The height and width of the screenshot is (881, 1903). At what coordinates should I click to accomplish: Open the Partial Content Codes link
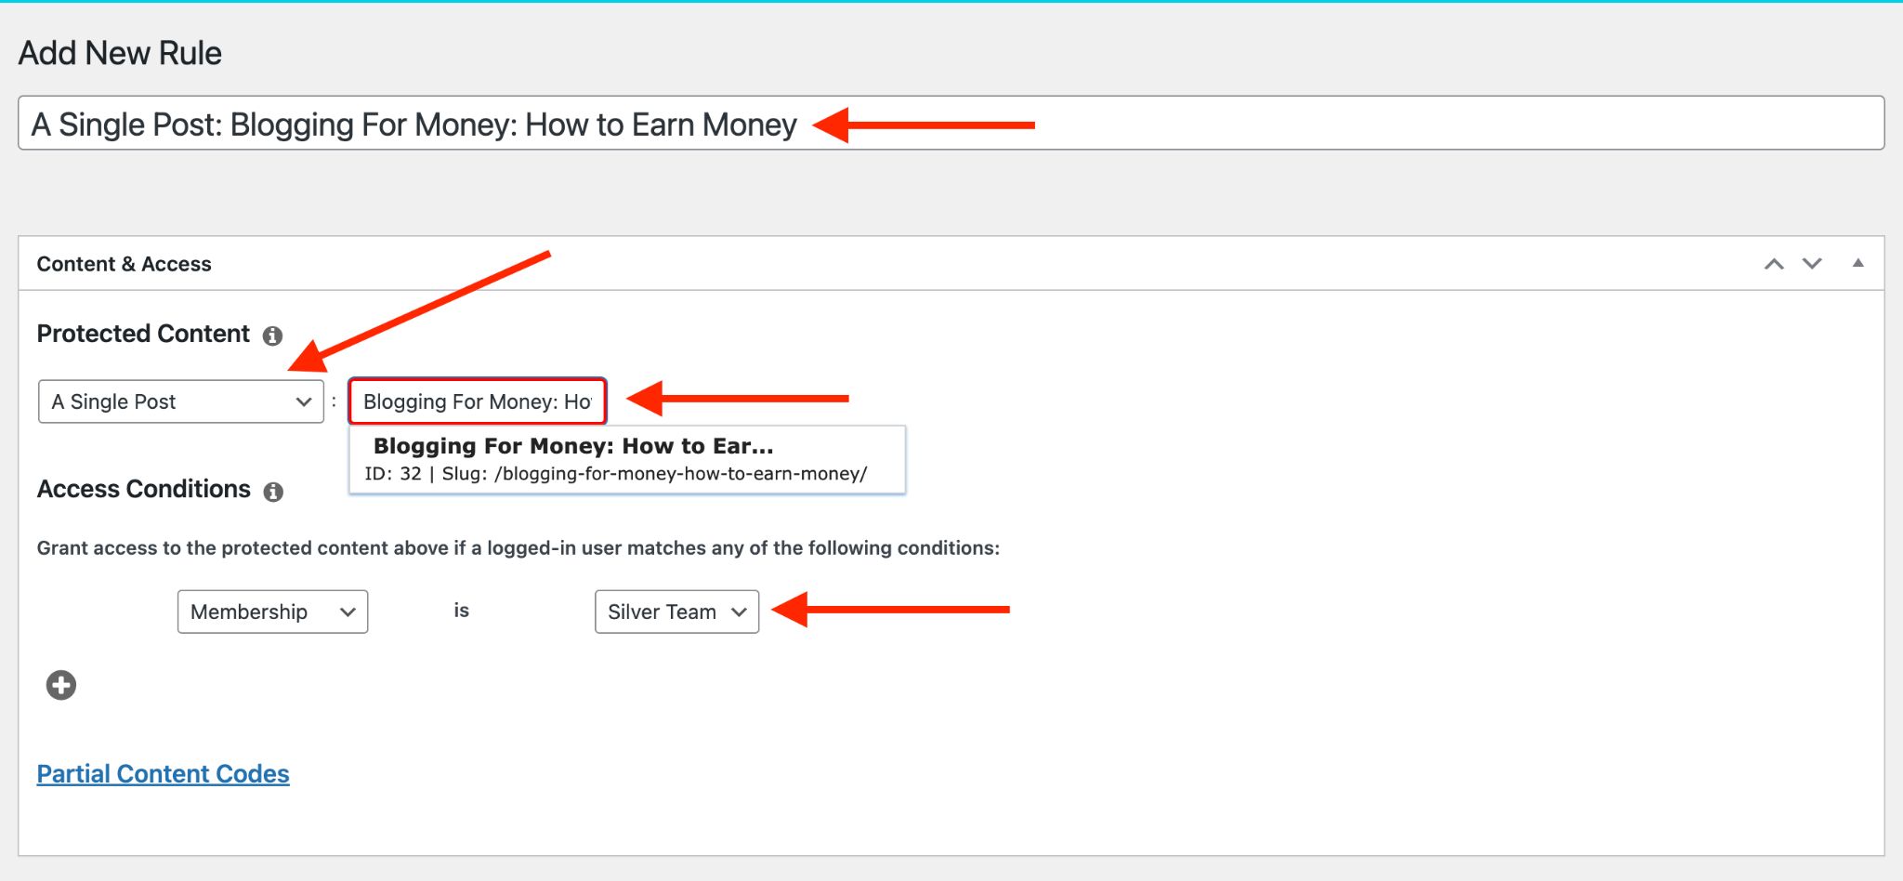[x=164, y=774]
